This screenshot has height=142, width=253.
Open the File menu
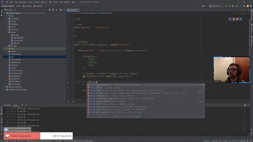click(7, 2)
